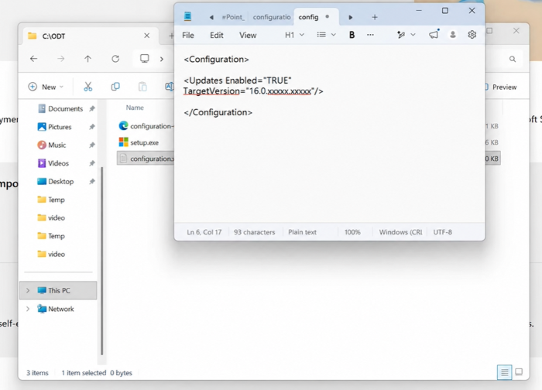Open the list formatting dropdown
The image size is (542, 390).
point(326,35)
